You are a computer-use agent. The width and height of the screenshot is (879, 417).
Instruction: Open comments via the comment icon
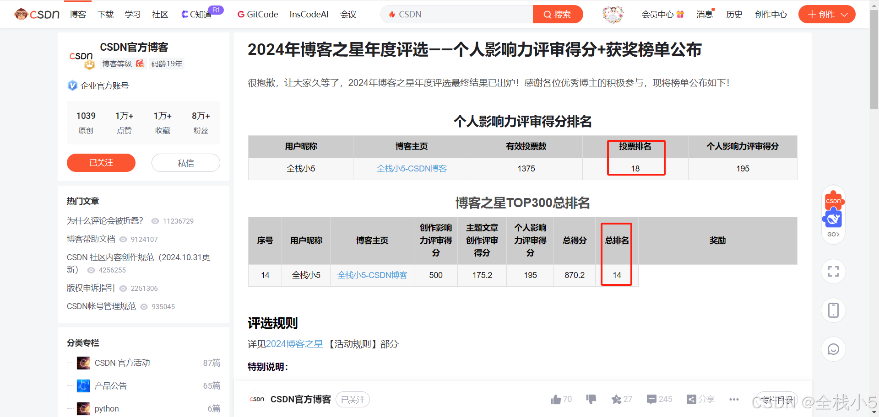pyautogui.click(x=651, y=399)
